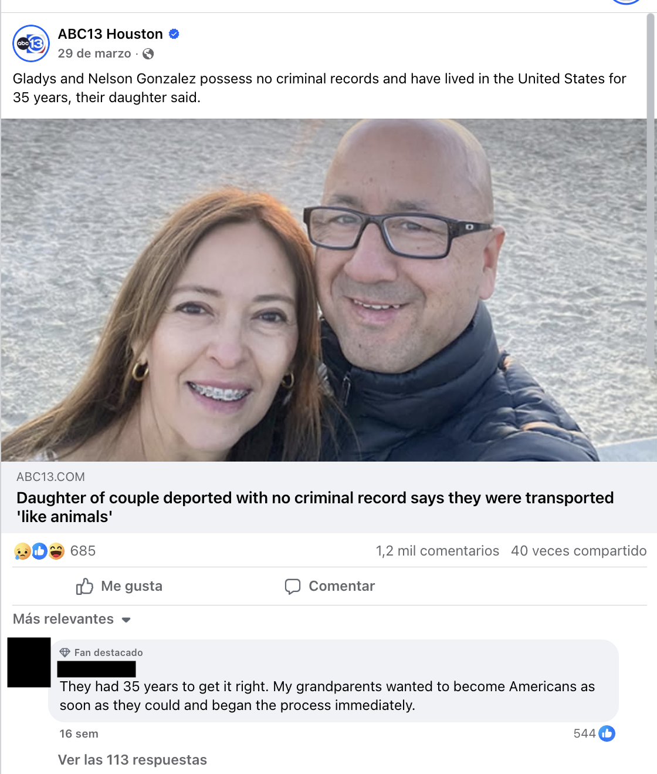The image size is (657, 774).
Task: Expand the Más relevantes sort dropdown
Action: [72, 619]
